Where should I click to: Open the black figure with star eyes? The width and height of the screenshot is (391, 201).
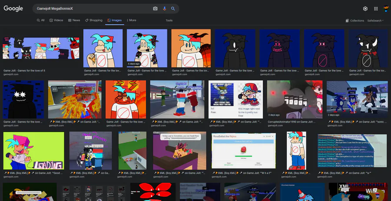tap(23, 100)
